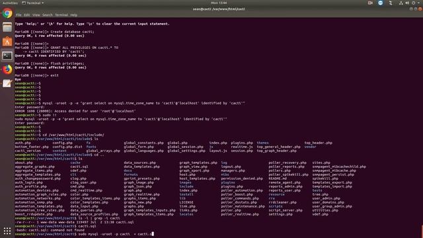Click the formats directory name
The height and width of the screenshot is (238, 423).
click(131, 175)
